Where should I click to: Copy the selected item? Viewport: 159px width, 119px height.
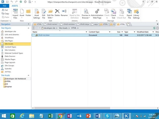tap(5, 13)
